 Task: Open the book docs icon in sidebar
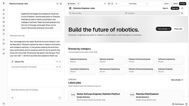(x=4, y=43)
